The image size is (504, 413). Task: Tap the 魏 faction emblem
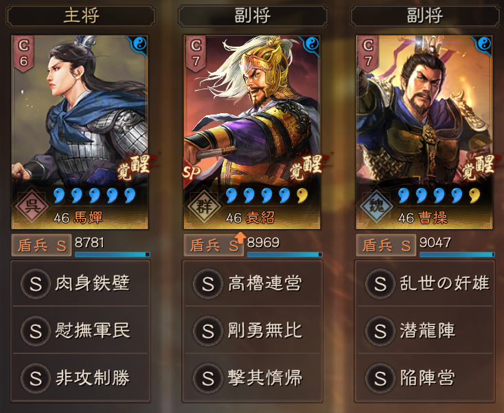(x=377, y=206)
